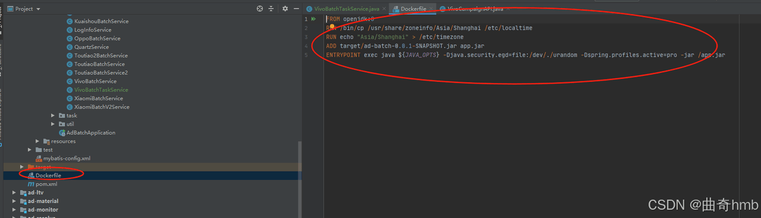Select ToutiaoBatchService class

point(99,64)
